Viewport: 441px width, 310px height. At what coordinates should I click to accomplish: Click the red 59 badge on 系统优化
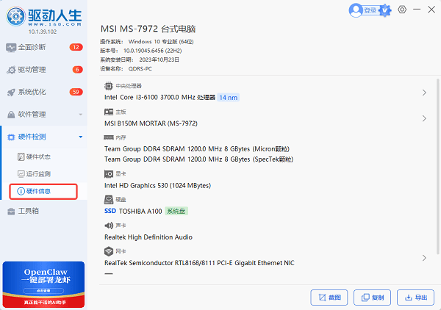tap(76, 92)
